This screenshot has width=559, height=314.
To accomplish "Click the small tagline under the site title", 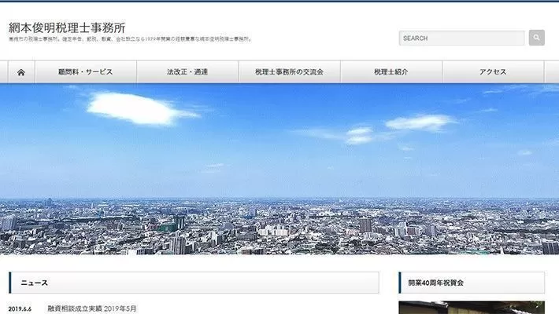I will [x=130, y=39].
